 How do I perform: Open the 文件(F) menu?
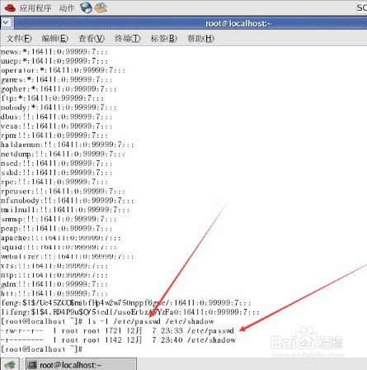(x=19, y=38)
